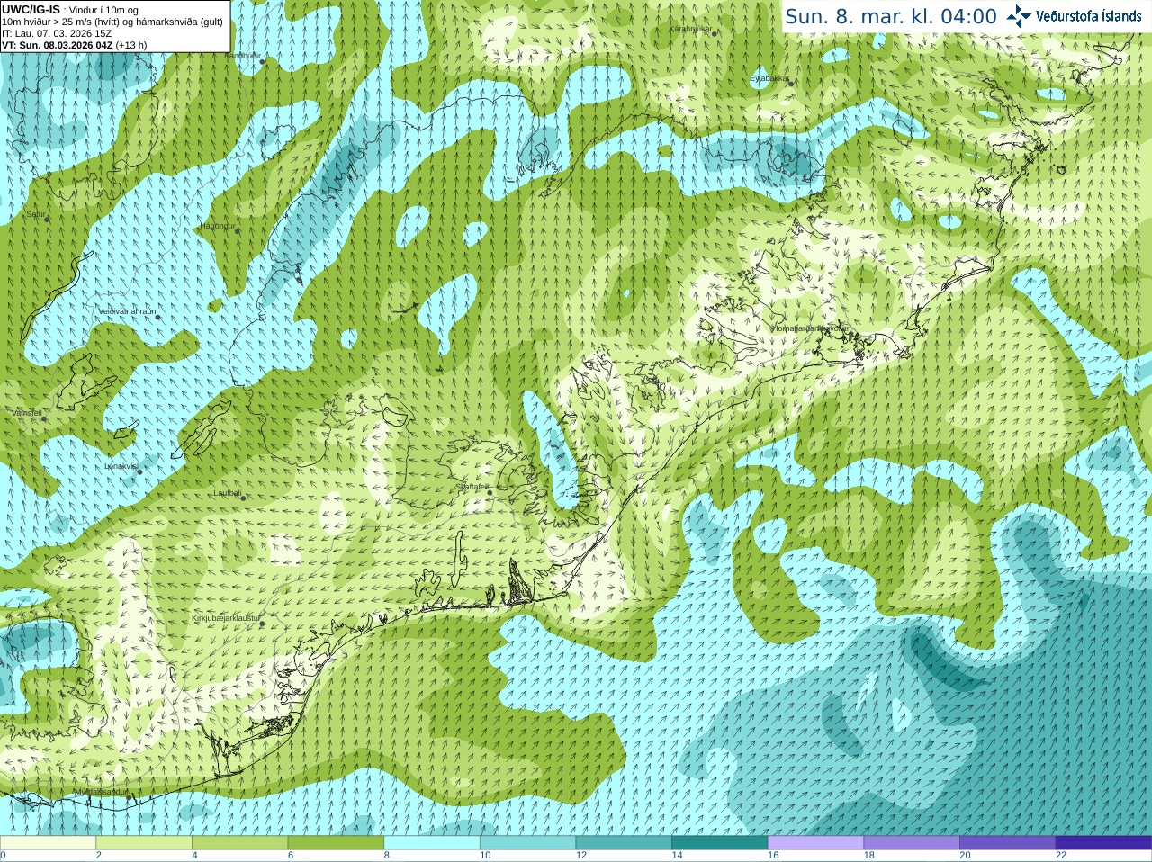The height and width of the screenshot is (862, 1152).
Task: Click the '10m hviður > 25 m/s' description line
Action: click(112, 22)
